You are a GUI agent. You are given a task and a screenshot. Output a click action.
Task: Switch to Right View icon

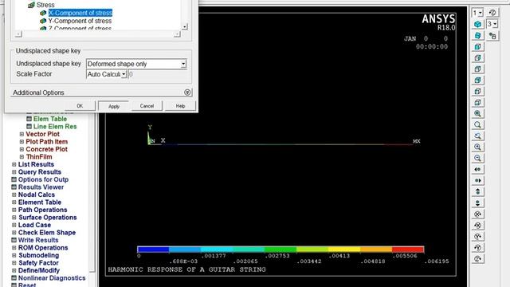pyautogui.click(x=477, y=58)
